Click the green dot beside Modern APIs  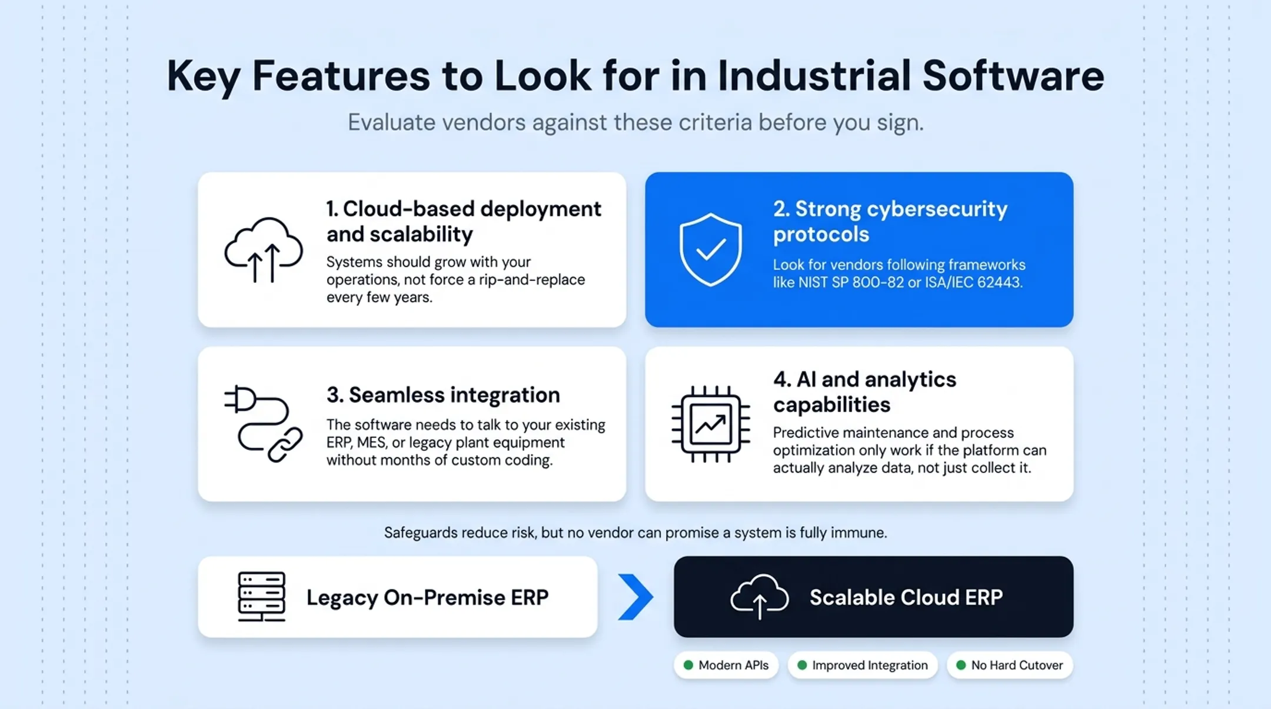[x=688, y=665]
